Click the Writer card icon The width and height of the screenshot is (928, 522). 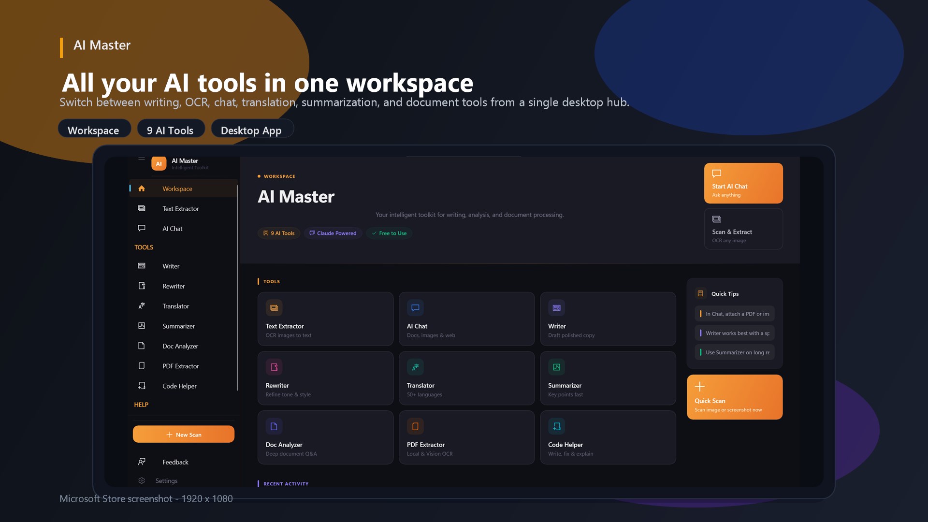click(x=556, y=308)
